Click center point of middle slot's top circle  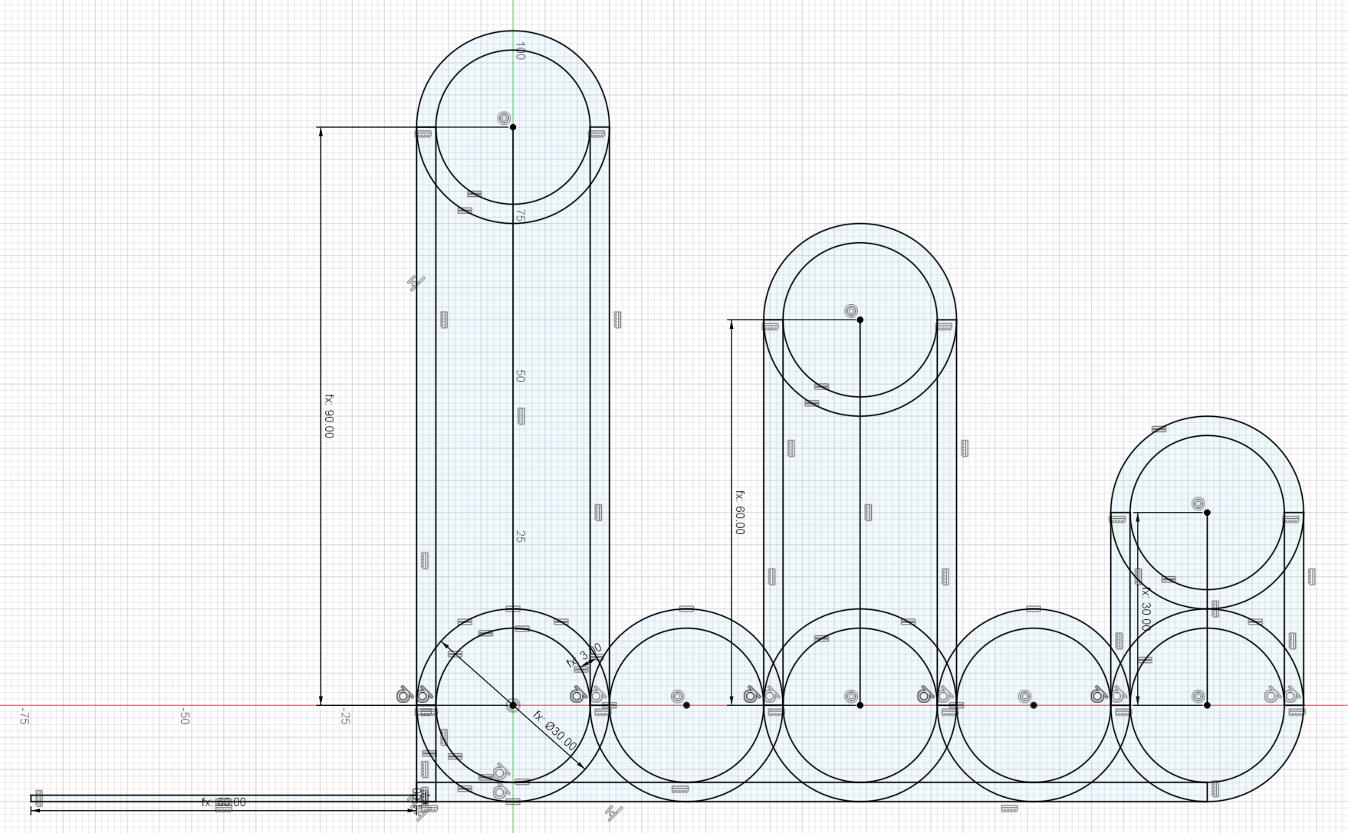(x=860, y=320)
